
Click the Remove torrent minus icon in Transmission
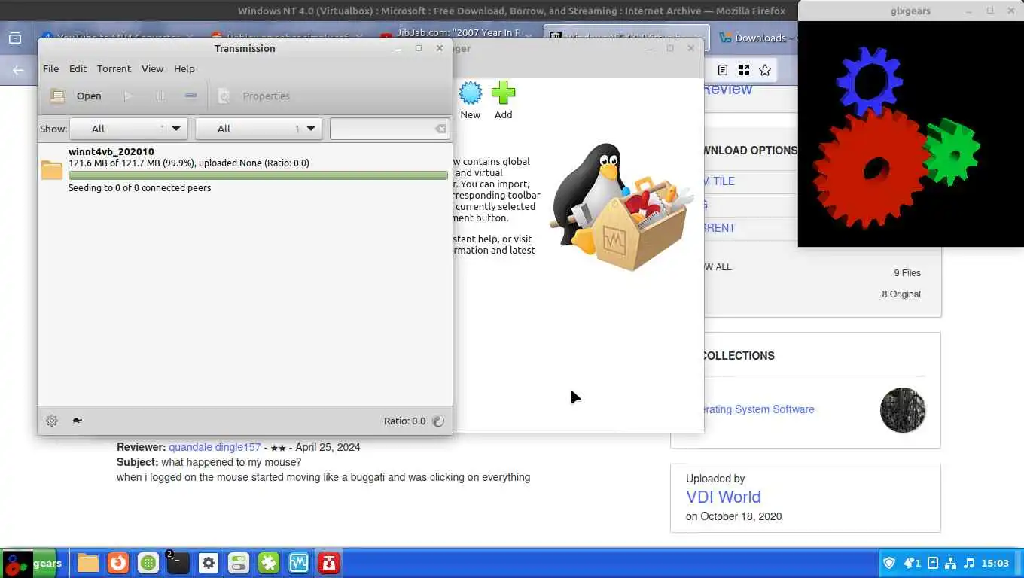pyautogui.click(x=191, y=96)
